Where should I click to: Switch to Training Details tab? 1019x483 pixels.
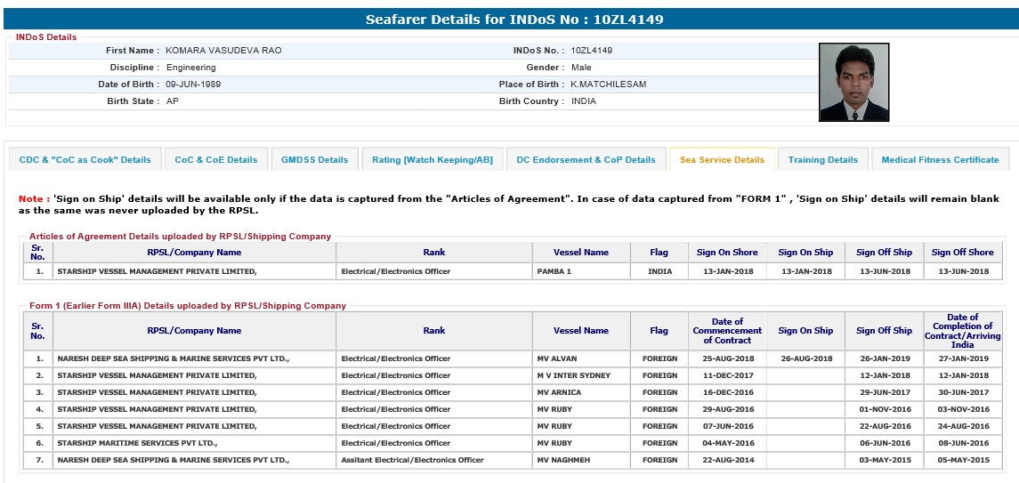(x=823, y=160)
